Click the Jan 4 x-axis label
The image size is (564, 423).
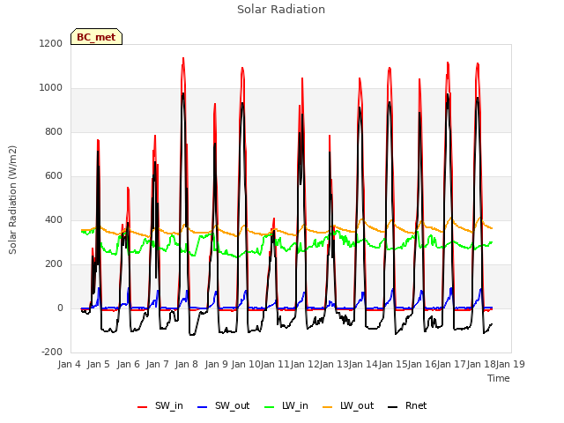[70, 364]
